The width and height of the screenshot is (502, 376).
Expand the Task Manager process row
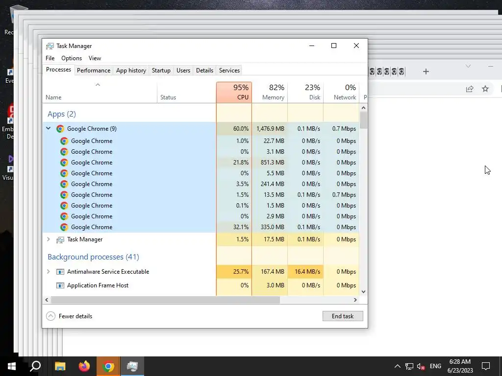tap(49, 239)
